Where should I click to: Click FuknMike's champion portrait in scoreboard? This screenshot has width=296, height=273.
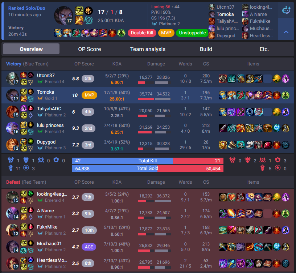tap(12, 230)
